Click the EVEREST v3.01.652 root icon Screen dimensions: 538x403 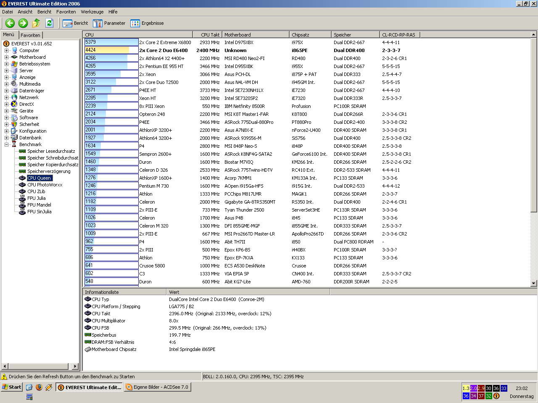pyautogui.click(x=6, y=44)
